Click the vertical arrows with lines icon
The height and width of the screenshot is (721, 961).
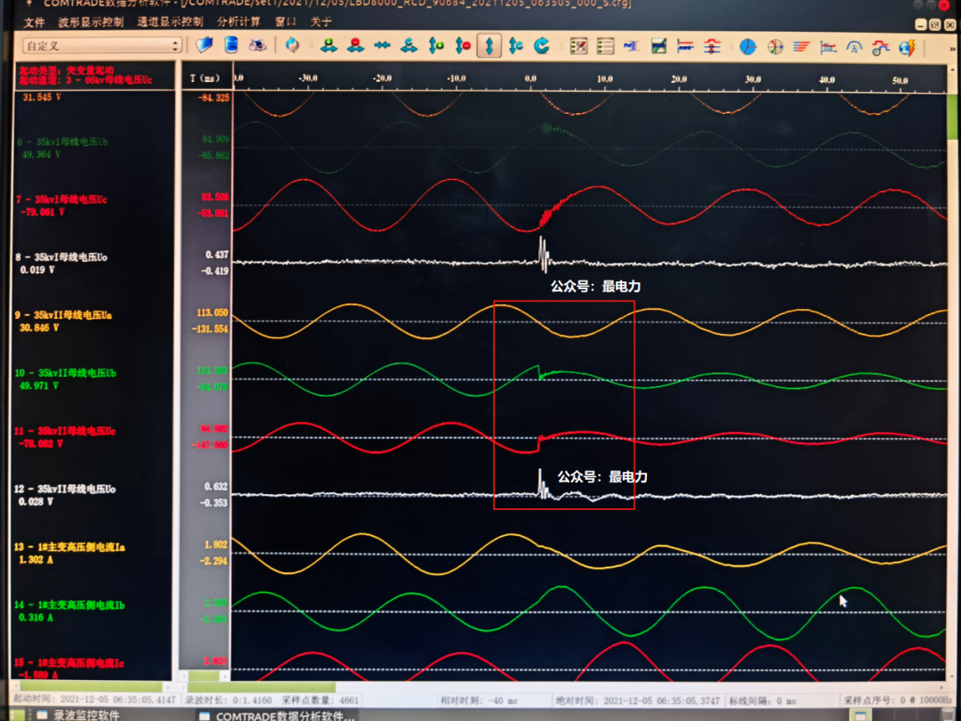(x=515, y=45)
